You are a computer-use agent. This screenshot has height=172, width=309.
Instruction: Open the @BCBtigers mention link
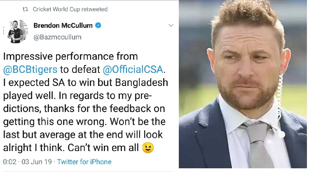pyautogui.click(x=30, y=70)
